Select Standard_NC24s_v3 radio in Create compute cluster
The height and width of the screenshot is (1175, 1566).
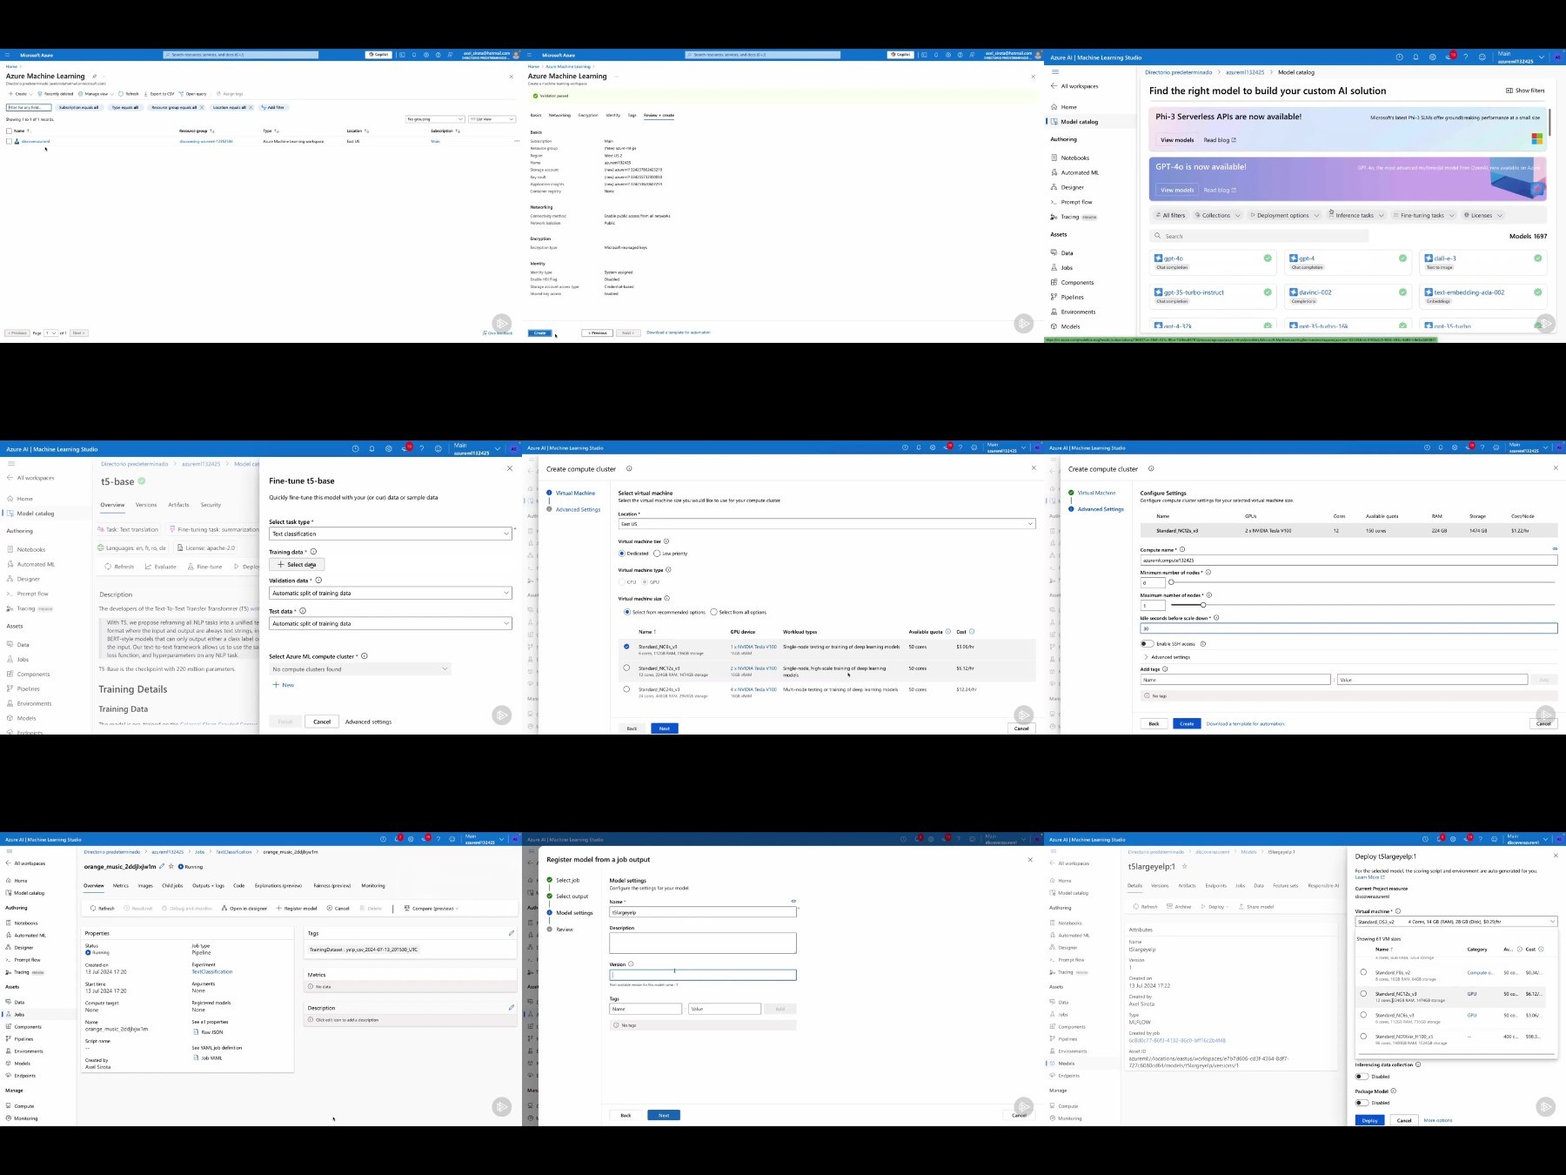click(x=626, y=689)
